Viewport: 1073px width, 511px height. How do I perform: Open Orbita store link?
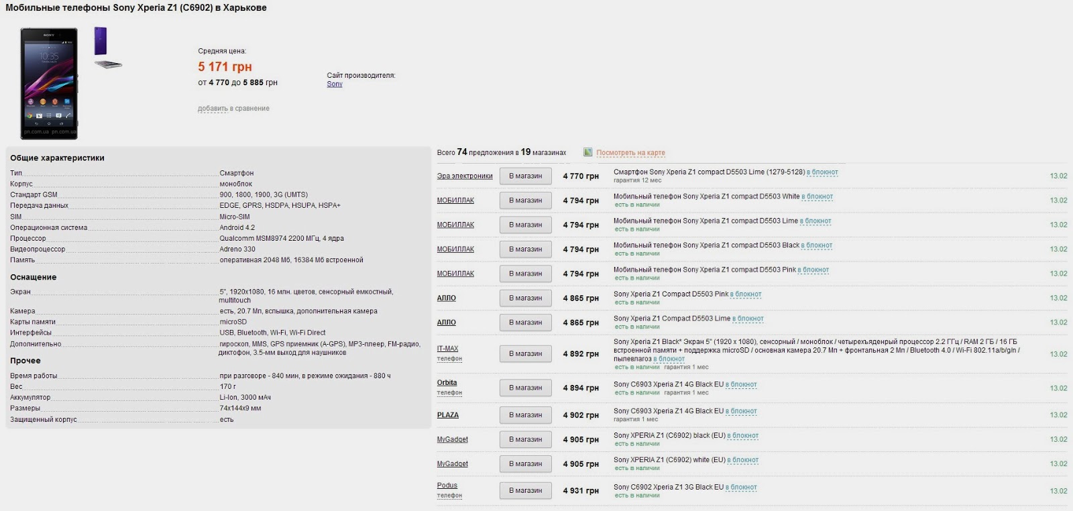tap(447, 383)
